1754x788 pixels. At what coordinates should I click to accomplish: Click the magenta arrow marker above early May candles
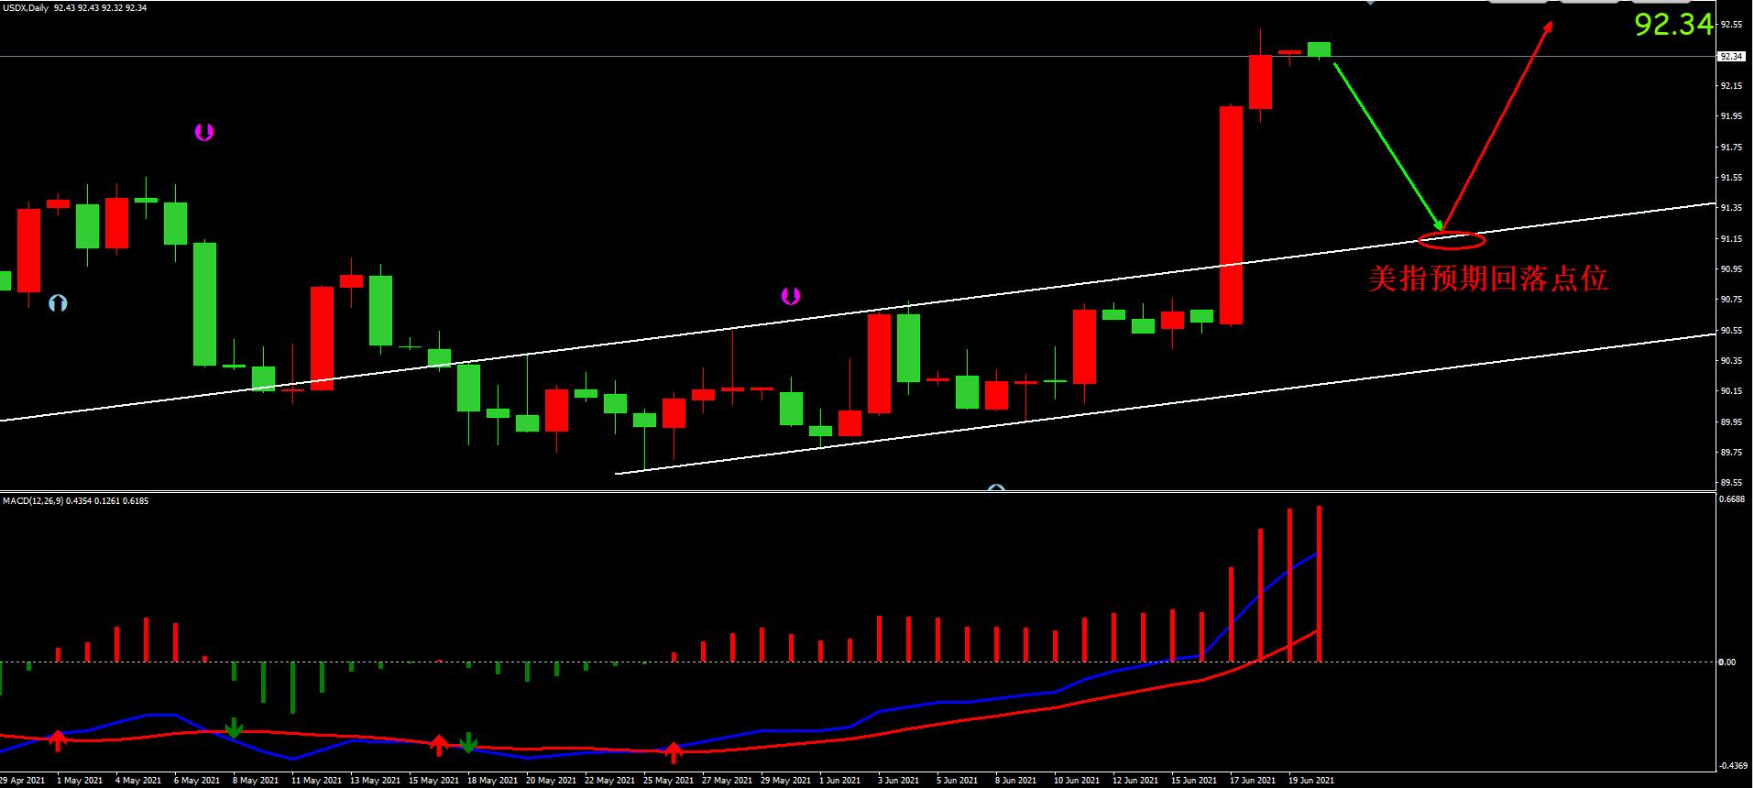[203, 132]
